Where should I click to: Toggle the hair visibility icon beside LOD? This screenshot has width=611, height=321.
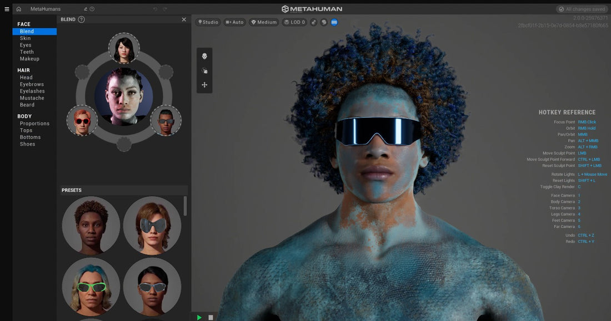(314, 22)
